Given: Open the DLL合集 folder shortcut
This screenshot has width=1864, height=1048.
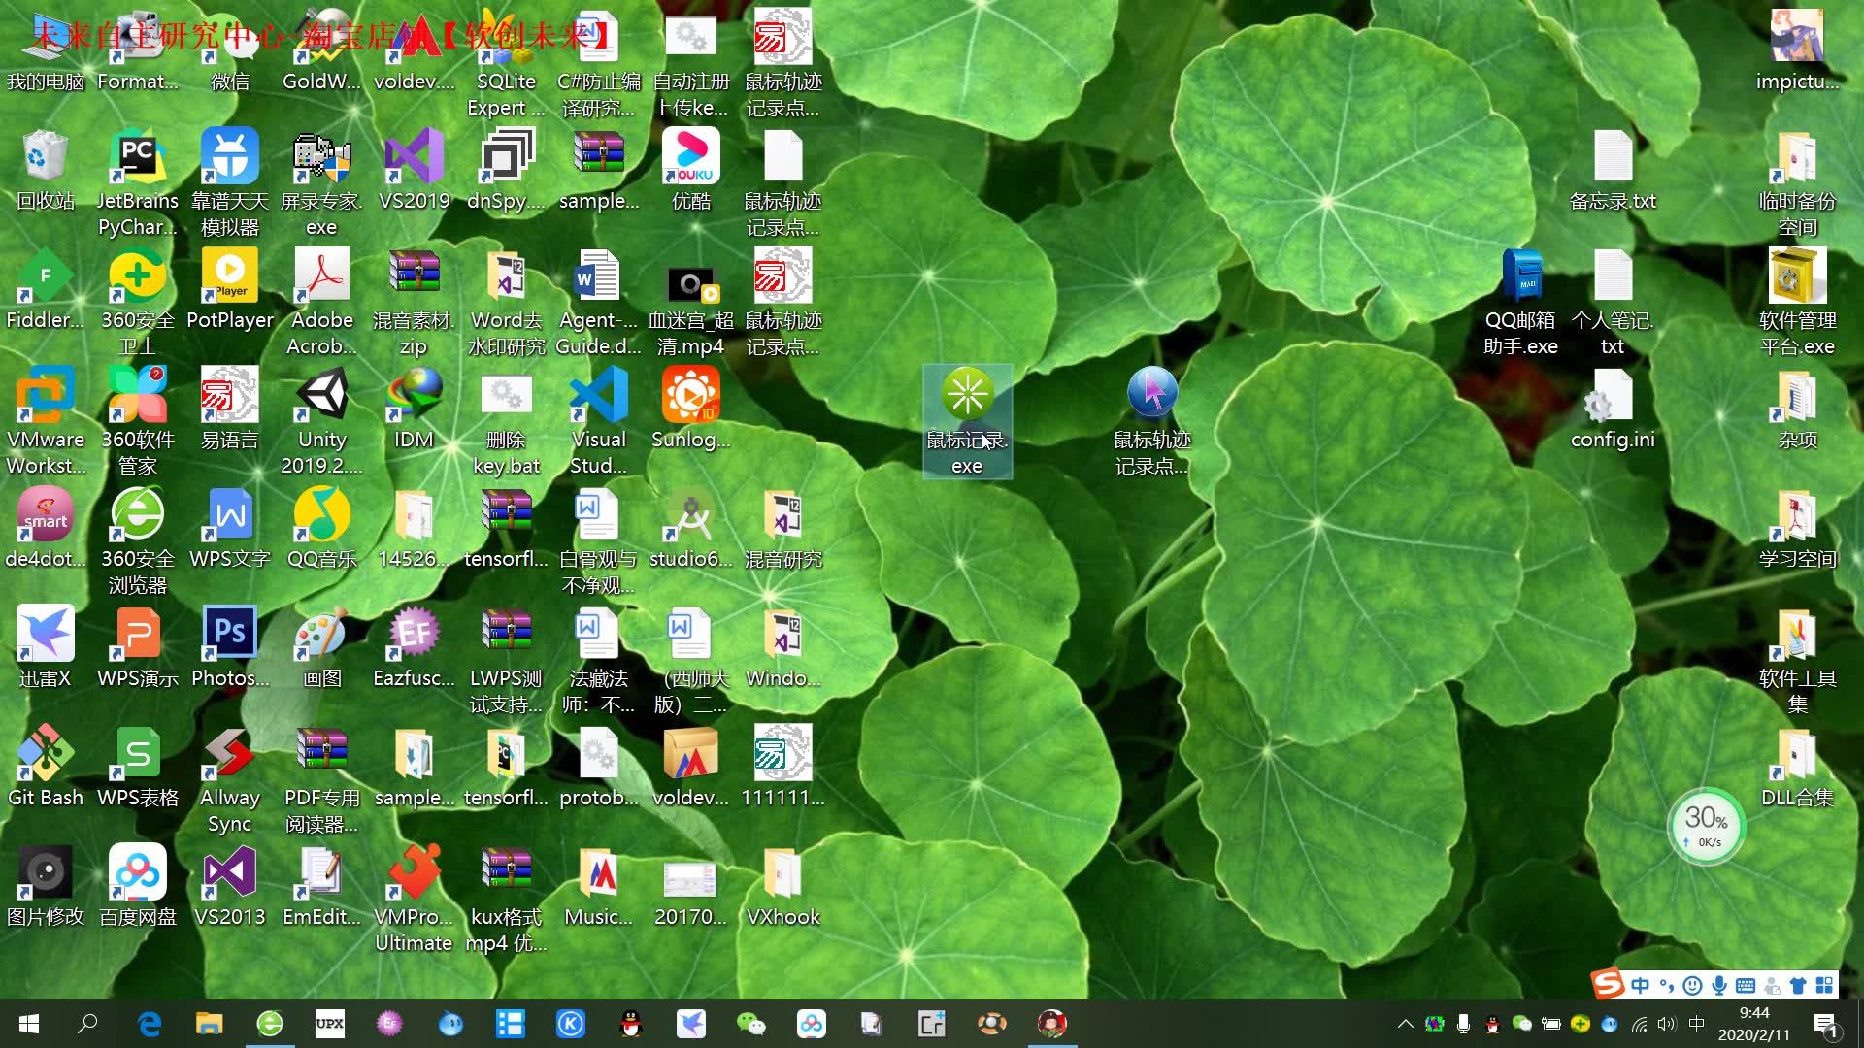Looking at the screenshot, I should 1797,767.
